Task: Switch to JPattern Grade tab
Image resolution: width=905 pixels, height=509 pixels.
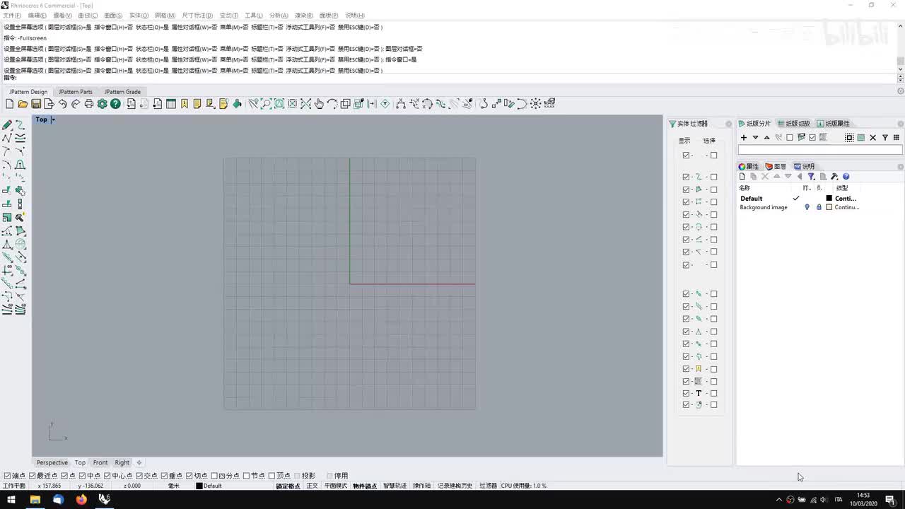Action: (122, 92)
